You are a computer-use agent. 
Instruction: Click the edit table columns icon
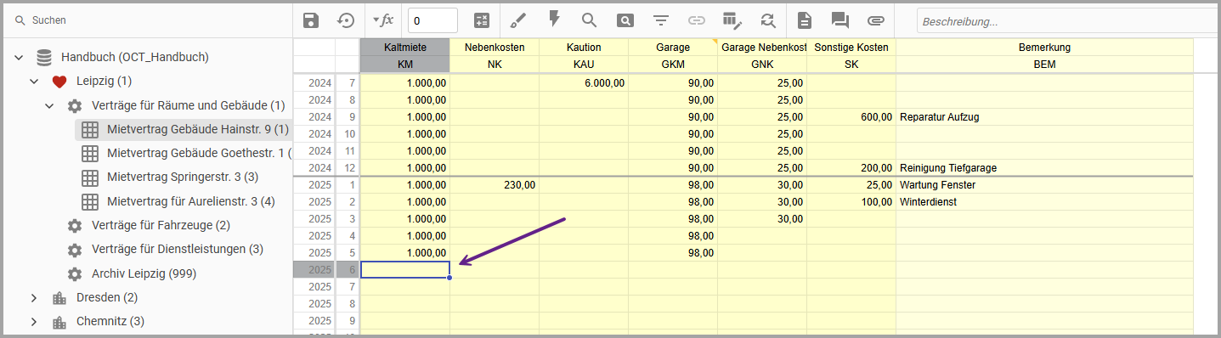coord(732,20)
